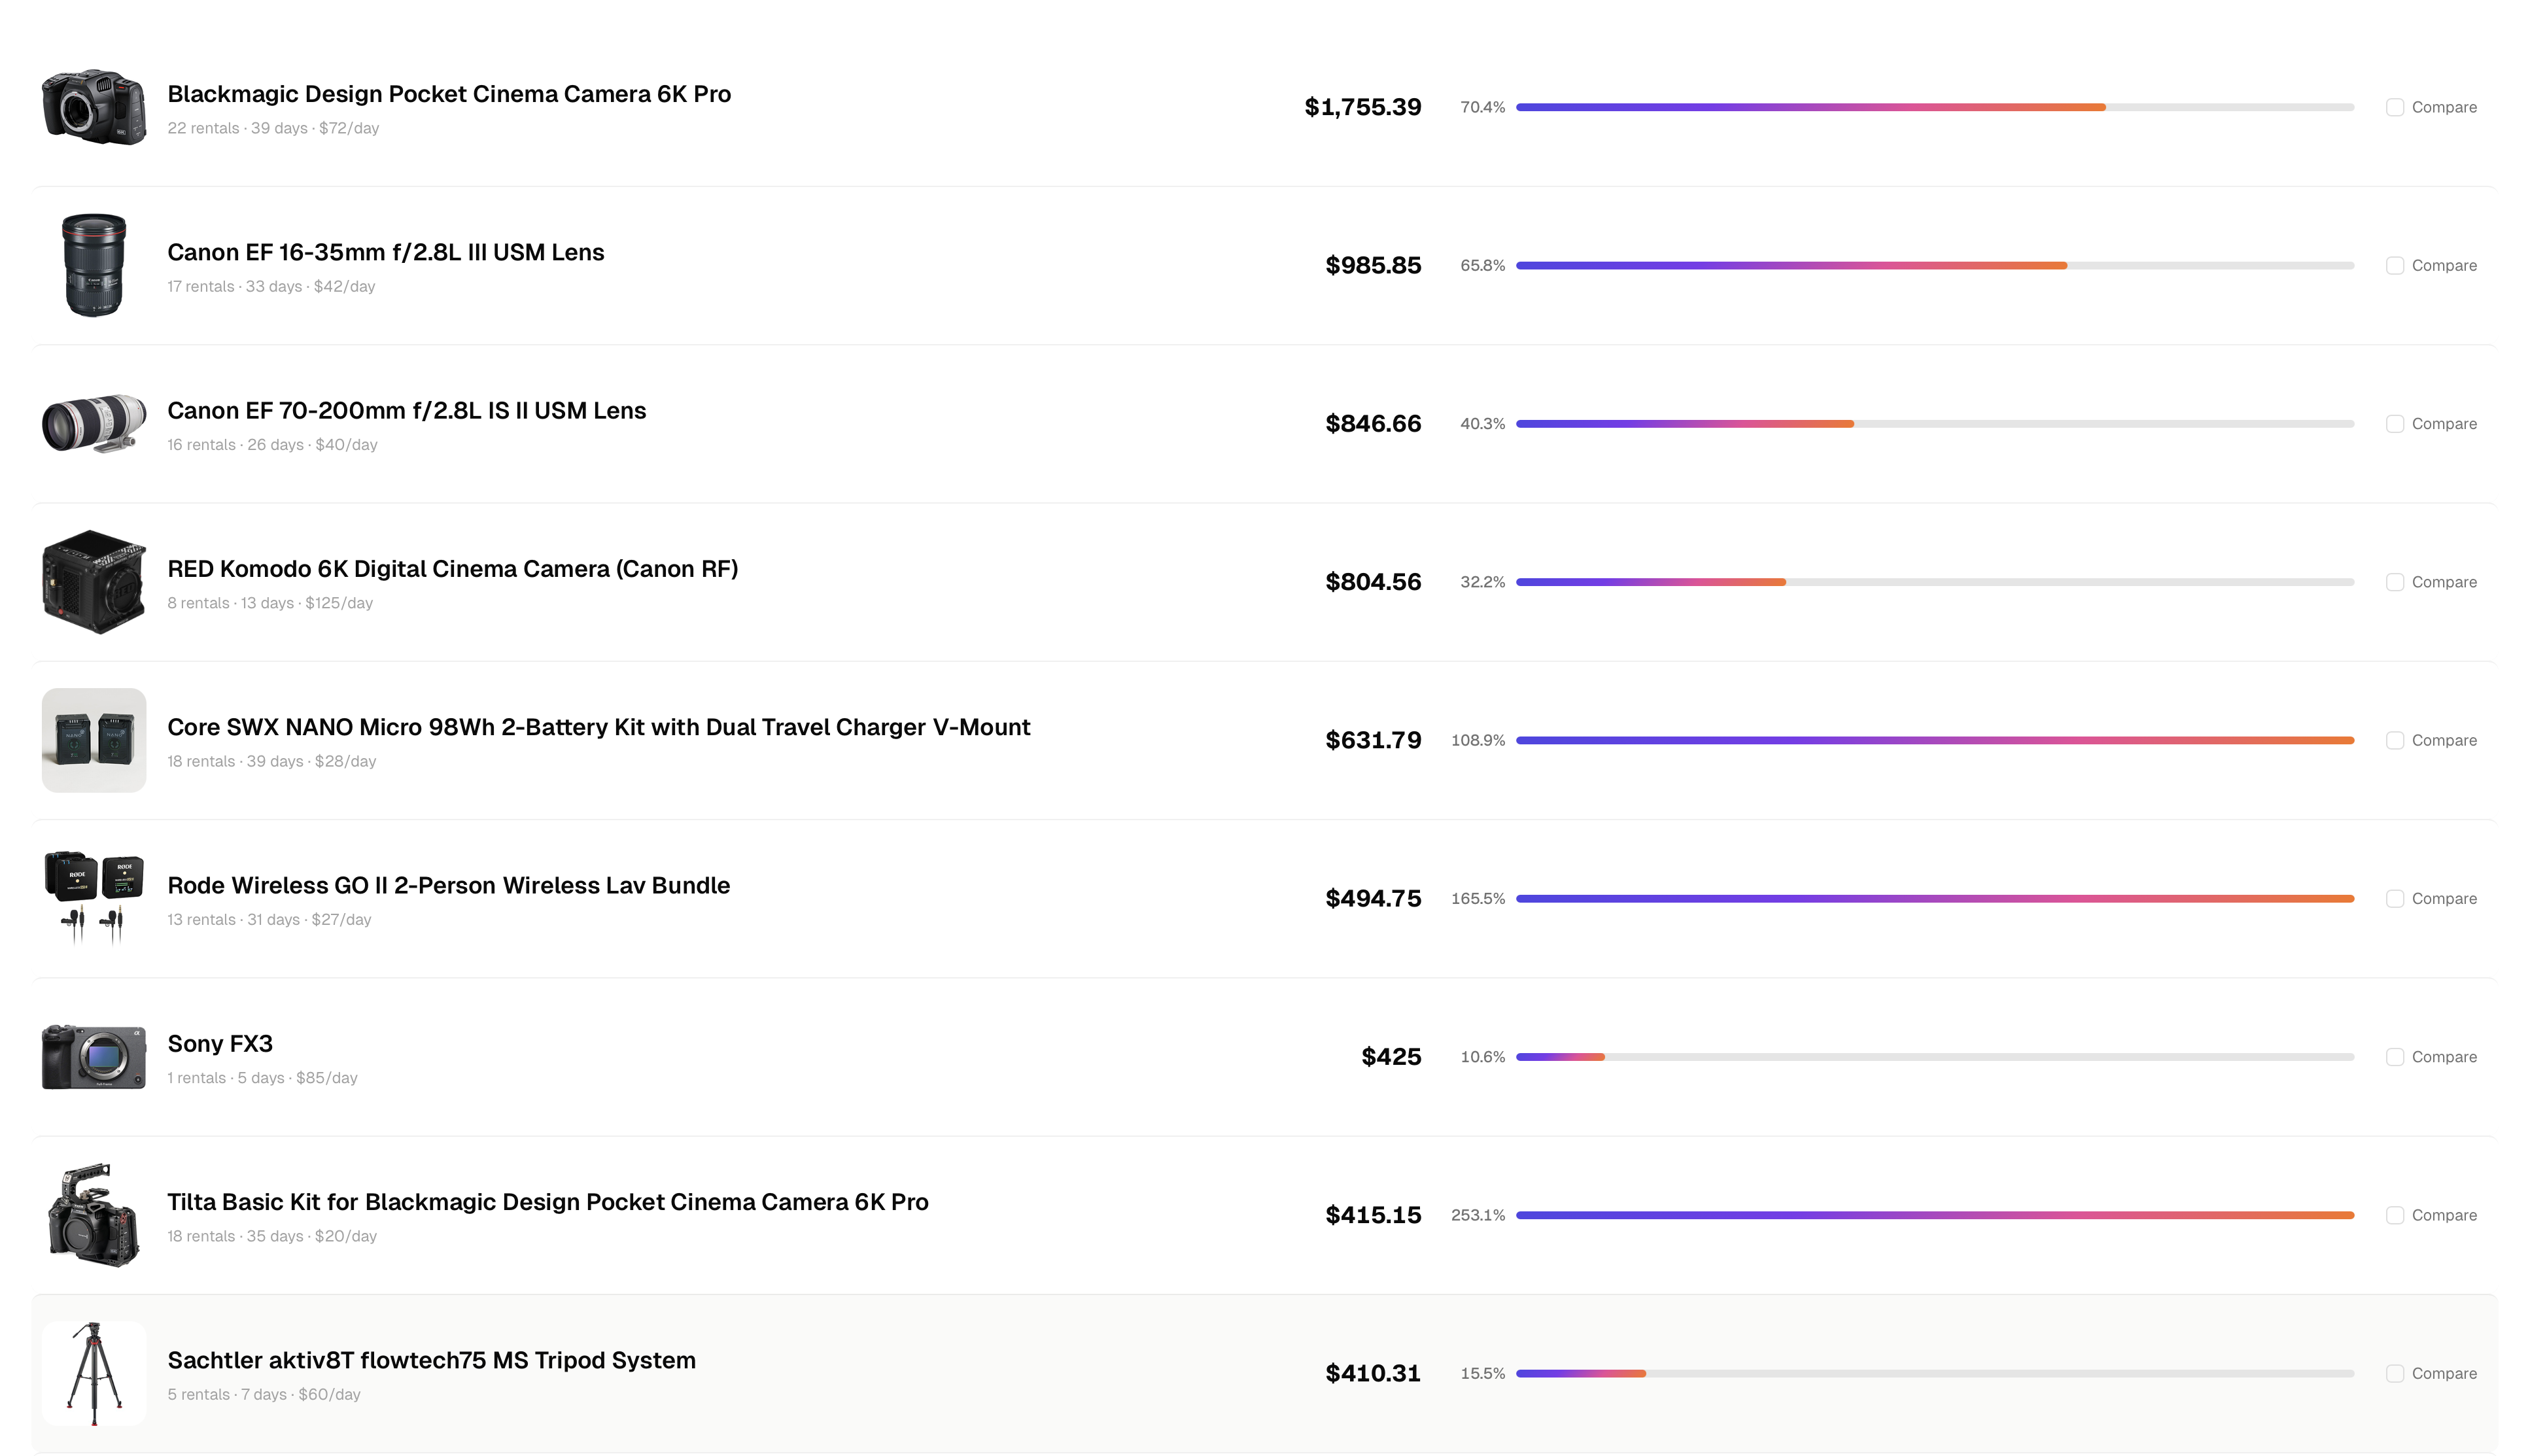Select Compare for Sachtler aktiv8T tripod
Viewport: 2530px width, 1456px height.
[x=2395, y=1373]
